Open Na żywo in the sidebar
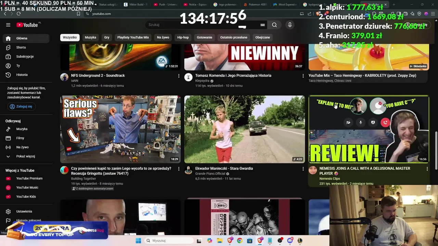This screenshot has height=246, width=438. tap(27, 147)
